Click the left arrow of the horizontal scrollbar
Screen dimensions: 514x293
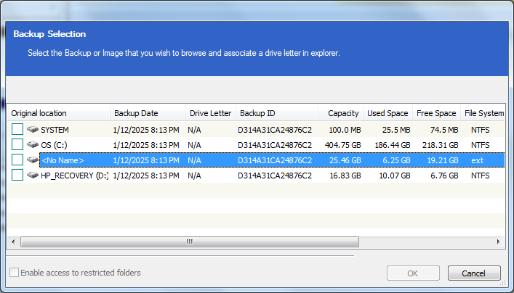point(13,242)
